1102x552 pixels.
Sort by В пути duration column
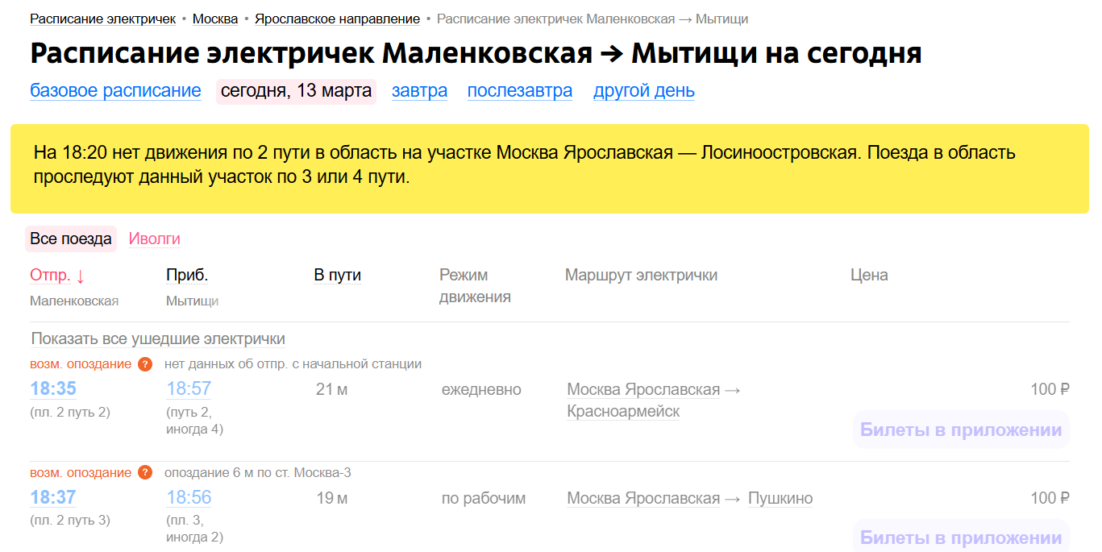pyautogui.click(x=337, y=276)
